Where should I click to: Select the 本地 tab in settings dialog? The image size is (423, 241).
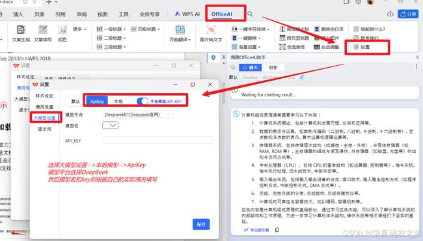[x=118, y=101]
